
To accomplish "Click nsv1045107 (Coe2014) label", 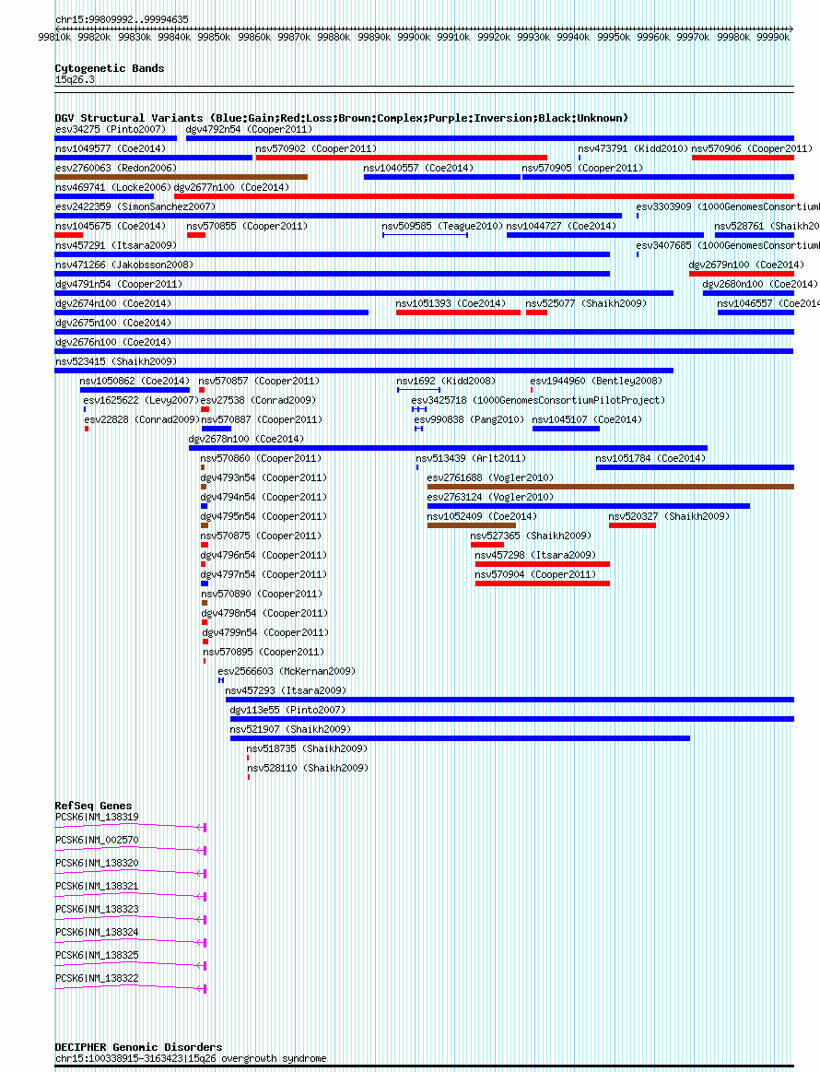I will [x=587, y=419].
